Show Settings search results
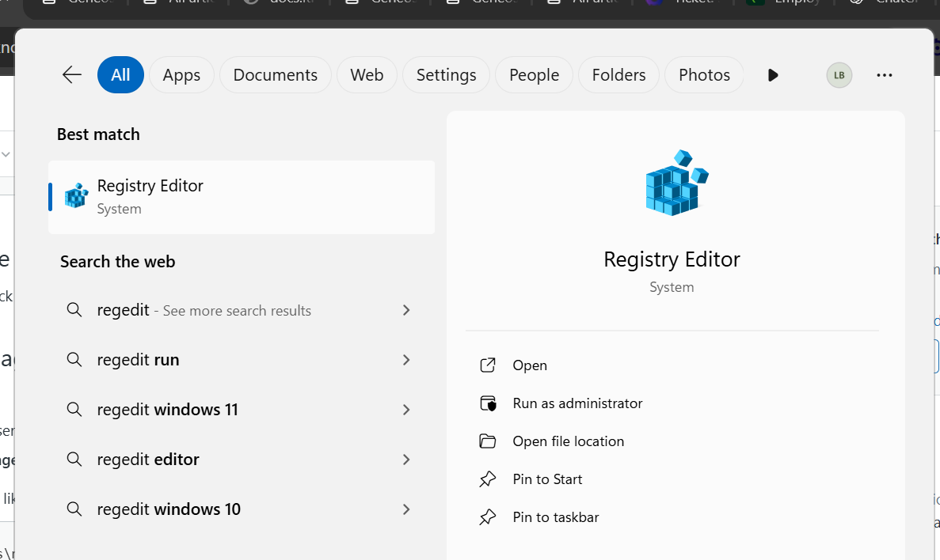Image resolution: width=940 pixels, height=560 pixels. coord(446,75)
